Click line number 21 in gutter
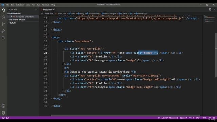The width and height of the screenshot is (217, 122). tap(46, 53)
